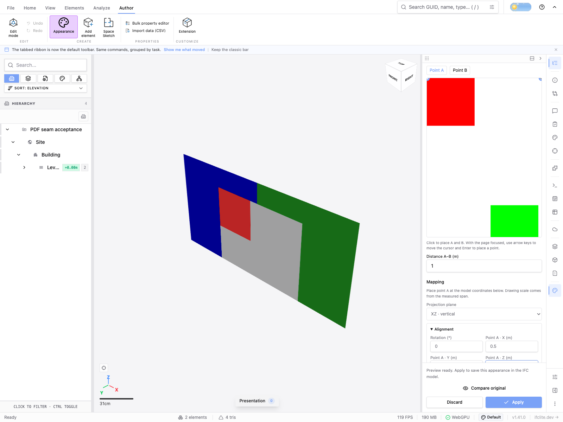Click the Discard button
563x422 pixels.
pyautogui.click(x=455, y=402)
